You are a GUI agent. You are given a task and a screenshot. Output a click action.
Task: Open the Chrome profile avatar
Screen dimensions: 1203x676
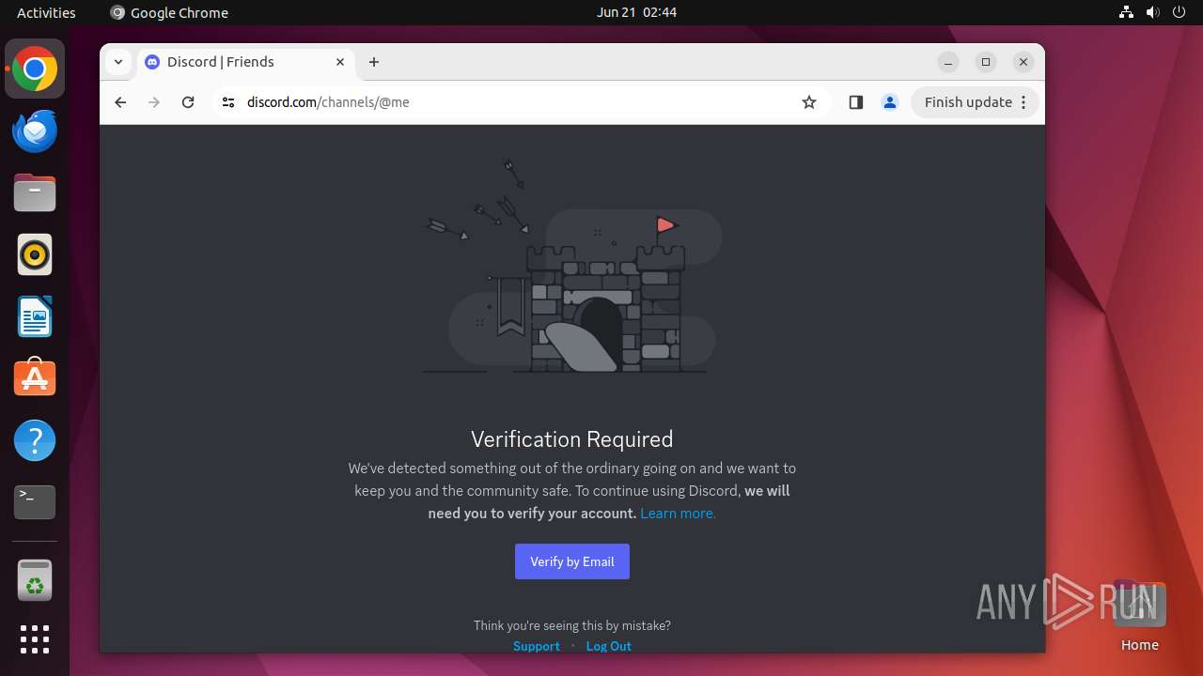[890, 102]
